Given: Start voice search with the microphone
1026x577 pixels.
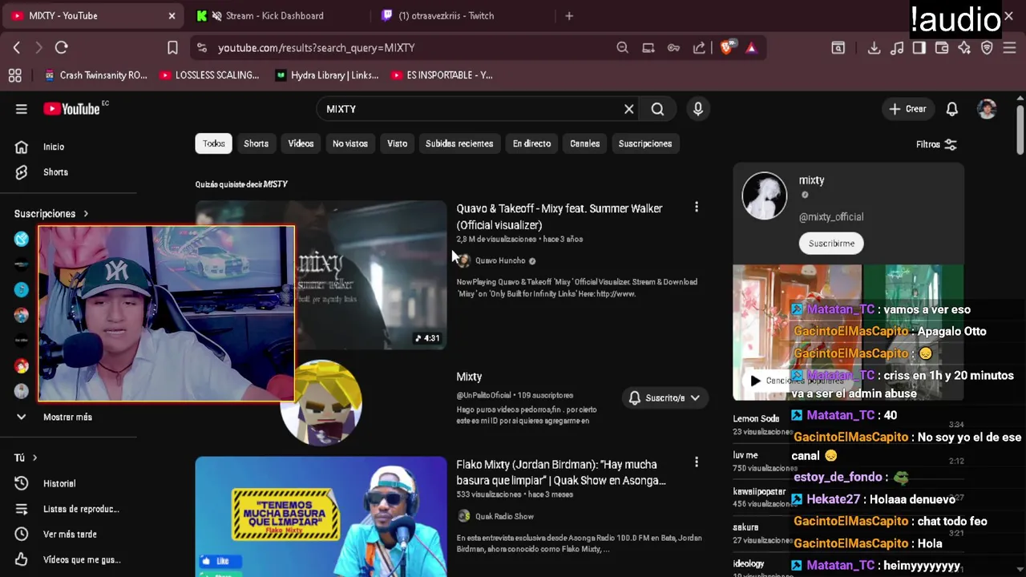Looking at the screenshot, I should click(x=698, y=109).
